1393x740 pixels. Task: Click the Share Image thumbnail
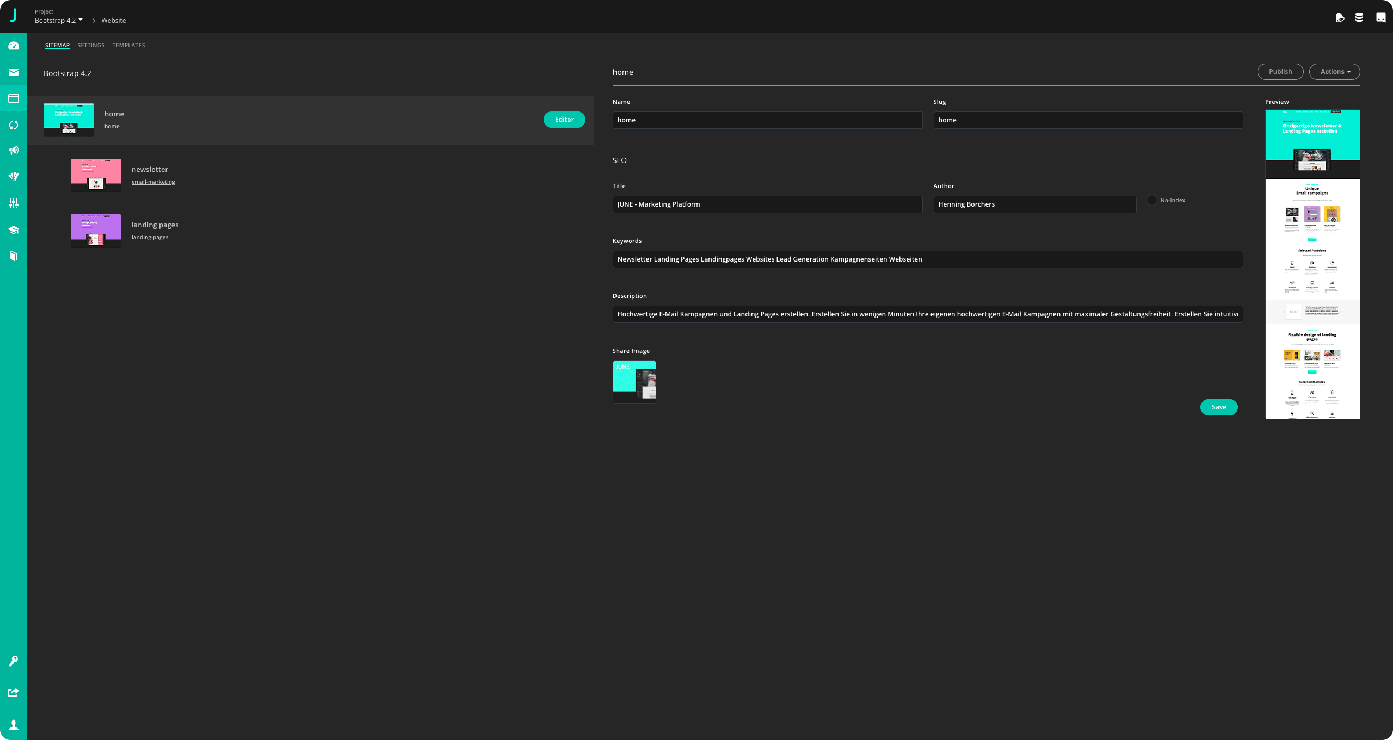634,382
